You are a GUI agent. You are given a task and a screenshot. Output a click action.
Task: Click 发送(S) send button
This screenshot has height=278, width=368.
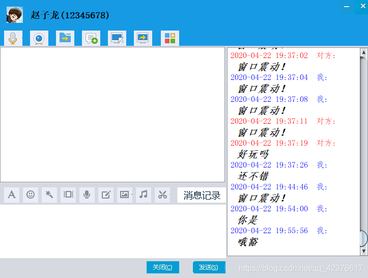208,267
